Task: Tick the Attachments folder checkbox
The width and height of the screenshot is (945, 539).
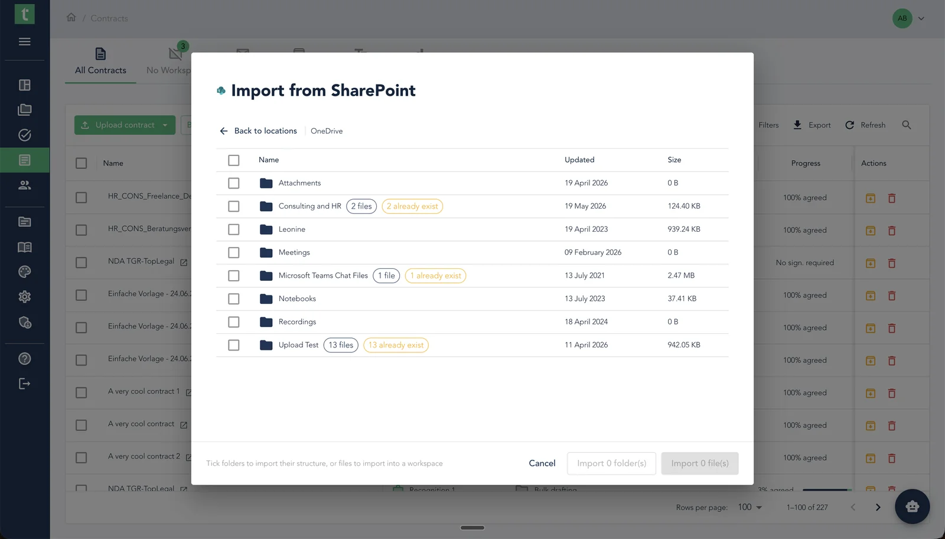Action: 234,183
